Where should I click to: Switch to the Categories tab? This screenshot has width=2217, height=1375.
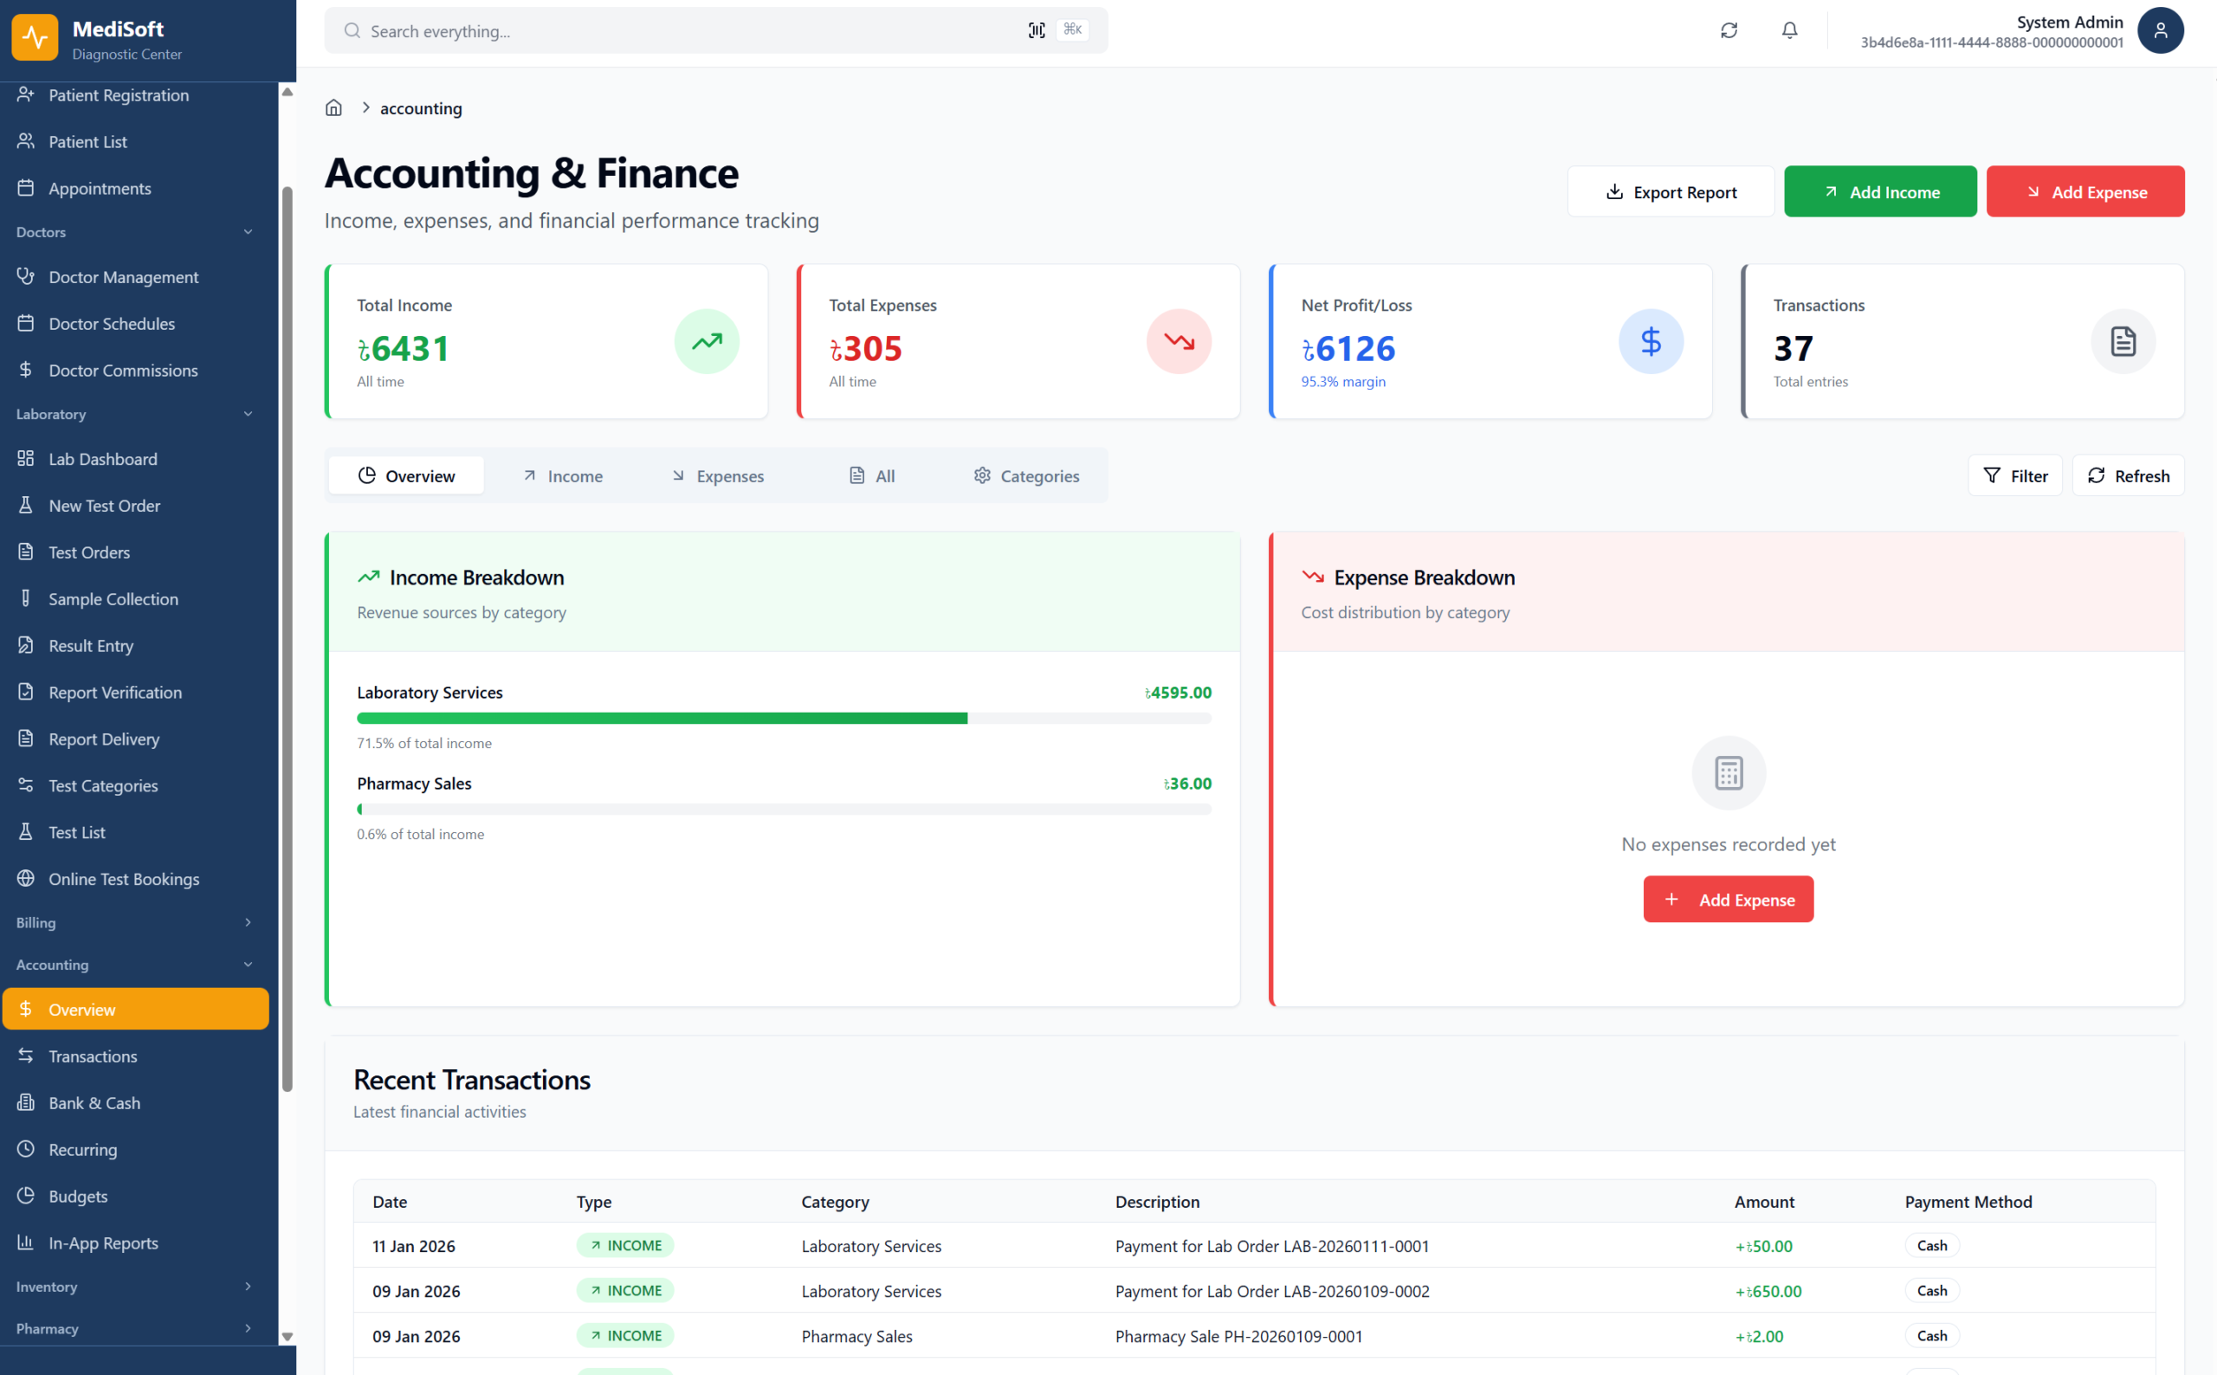(1025, 476)
